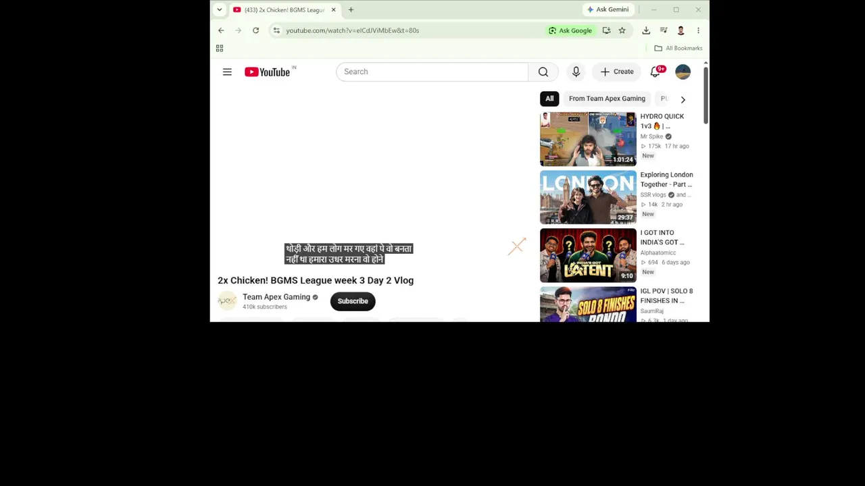Open the apps grid in bookmarks bar
Screen dimensions: 865x486
coord(220,48)
